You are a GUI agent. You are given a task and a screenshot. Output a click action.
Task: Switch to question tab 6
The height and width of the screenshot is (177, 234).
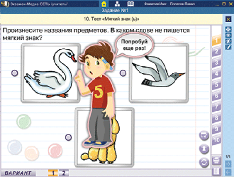(217, 96)
